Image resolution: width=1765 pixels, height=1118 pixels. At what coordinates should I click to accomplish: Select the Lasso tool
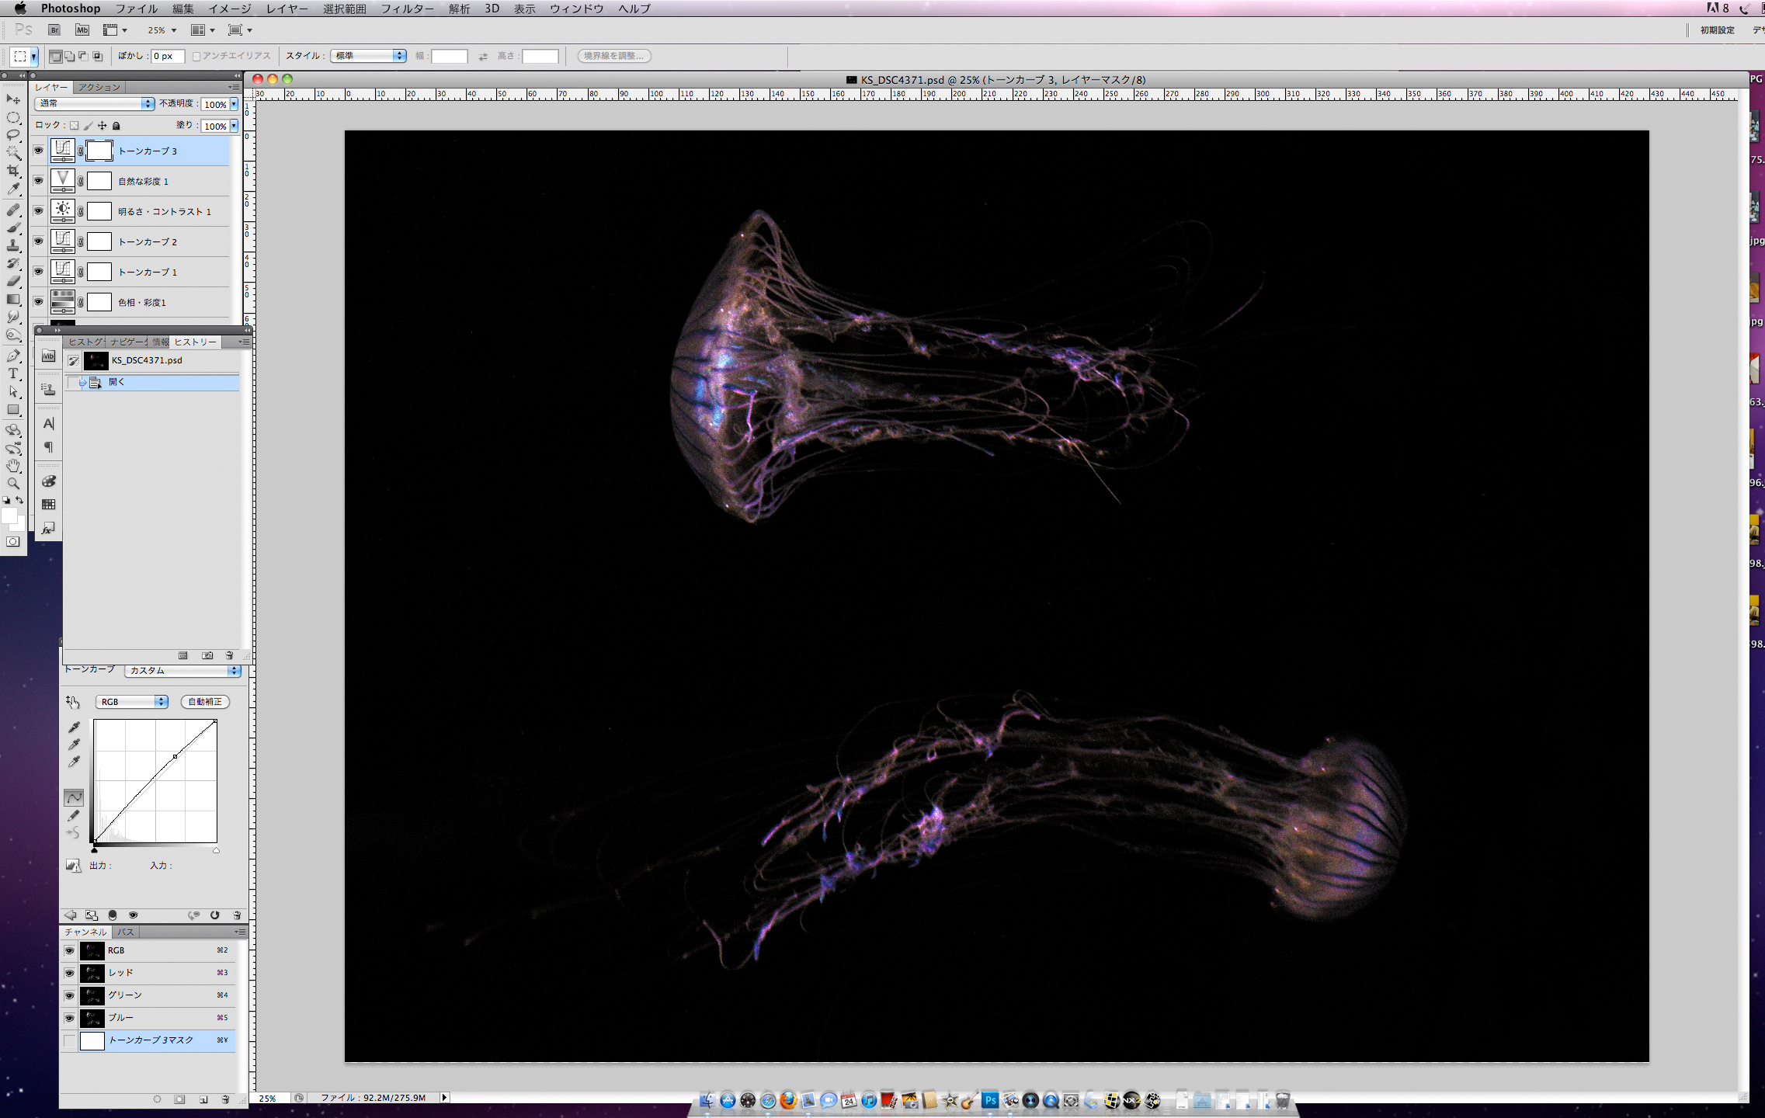point(13,135)
